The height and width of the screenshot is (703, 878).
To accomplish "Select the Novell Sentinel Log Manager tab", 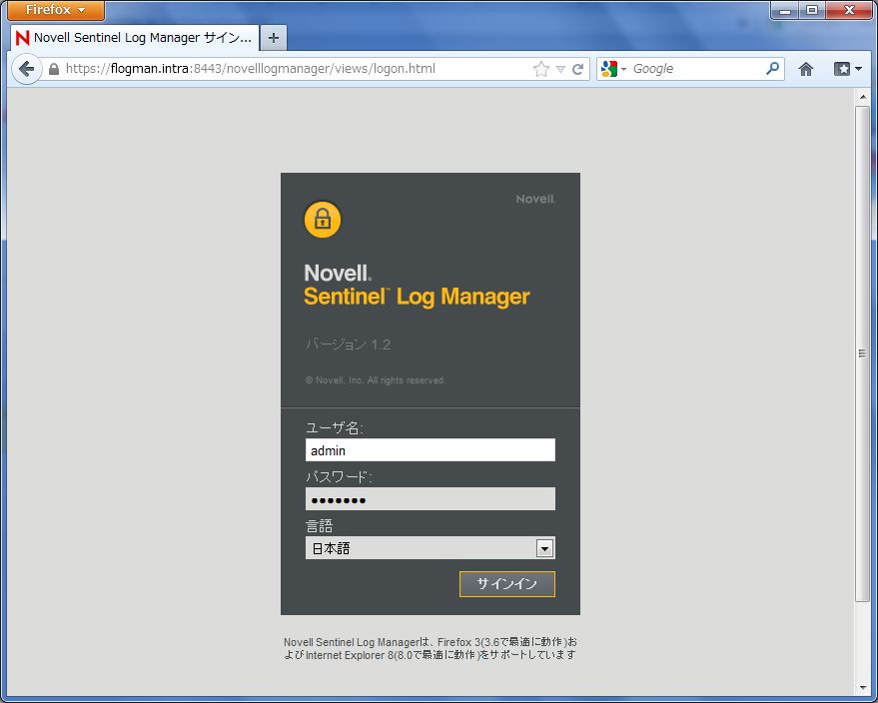I will 135,38.
